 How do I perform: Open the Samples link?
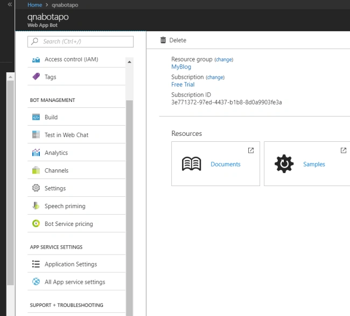pos(314,164)
